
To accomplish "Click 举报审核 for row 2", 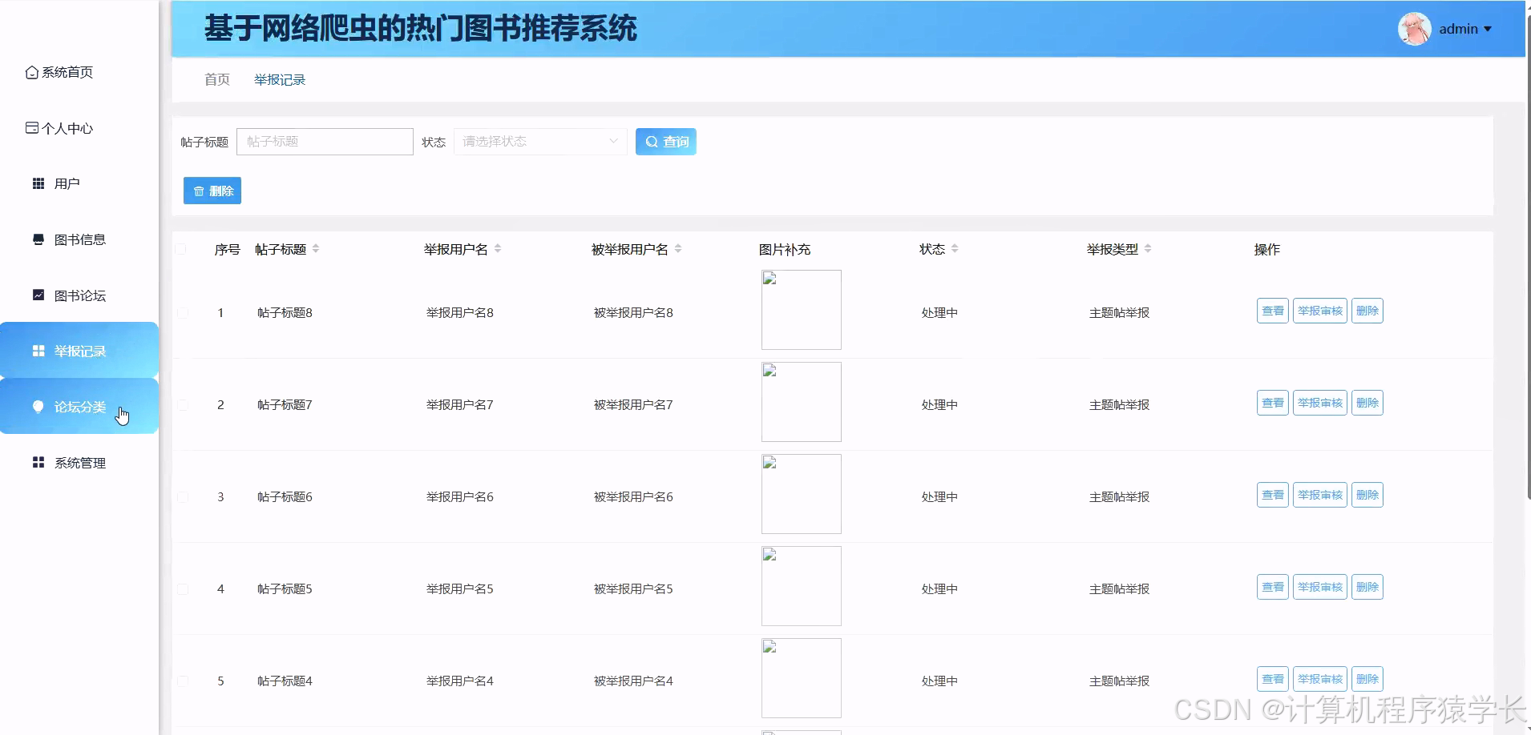I will click(1319, 403).
